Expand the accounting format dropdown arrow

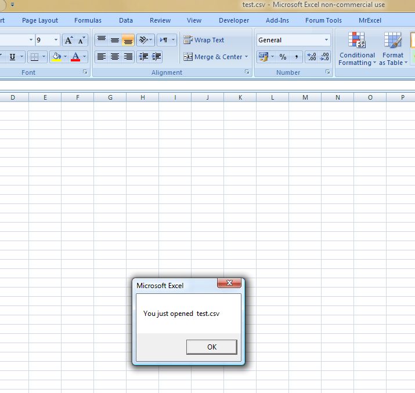272,57
